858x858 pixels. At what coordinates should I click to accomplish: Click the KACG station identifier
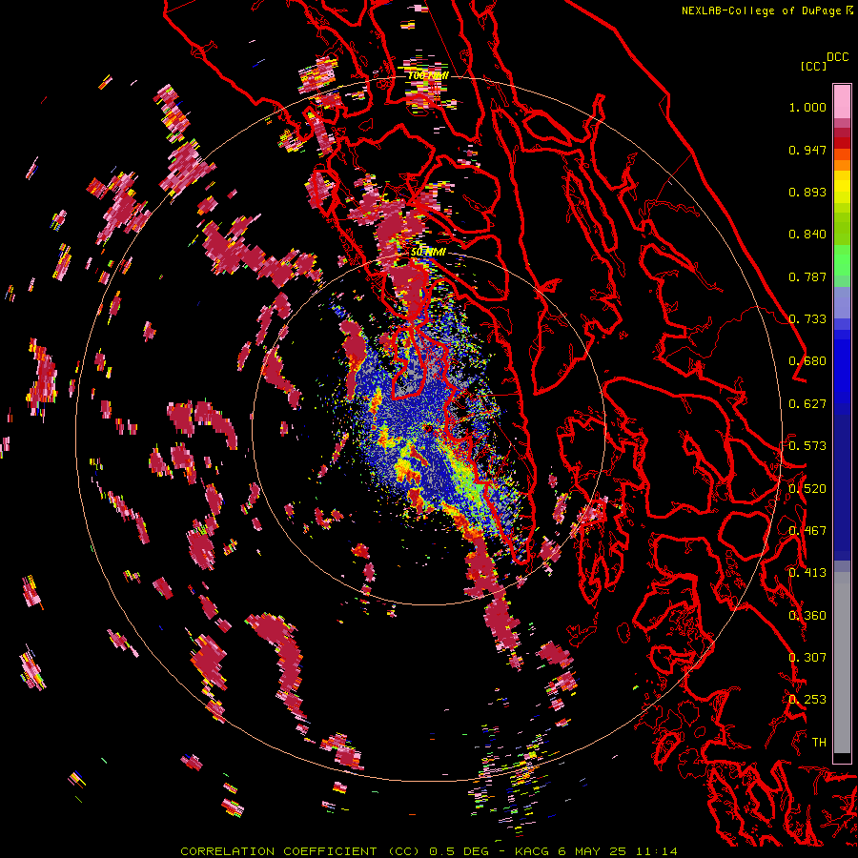pos(534,851)
